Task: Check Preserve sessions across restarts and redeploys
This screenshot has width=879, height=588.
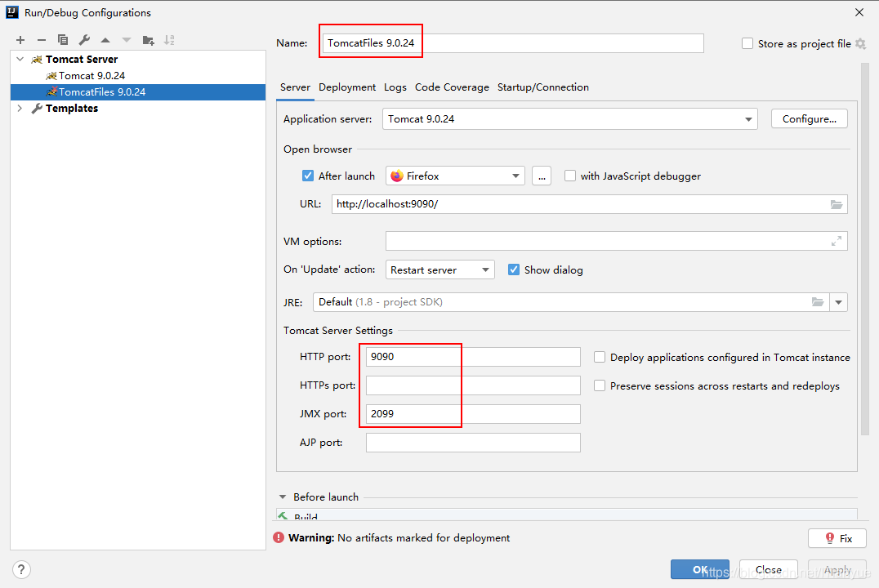Action: pos(600,385)
